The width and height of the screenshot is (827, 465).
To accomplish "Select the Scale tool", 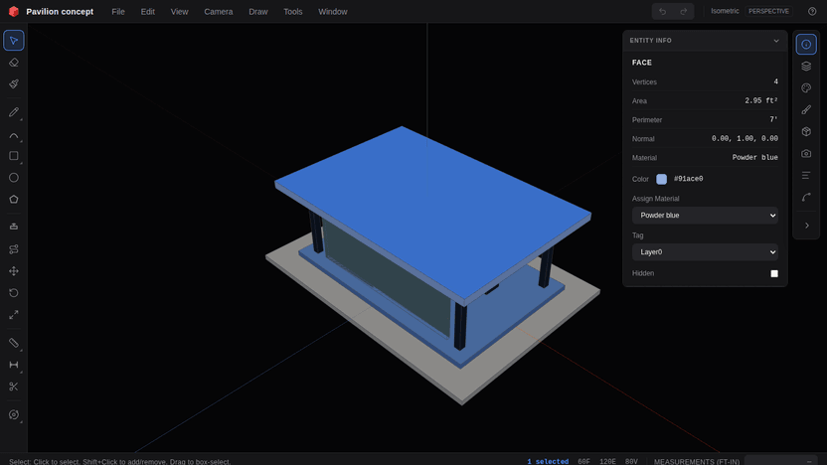I will click(14, 315).
